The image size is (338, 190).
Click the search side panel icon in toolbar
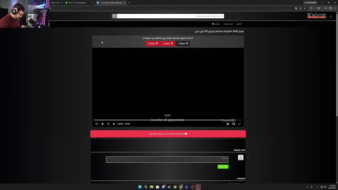click(x=318, y=8)
